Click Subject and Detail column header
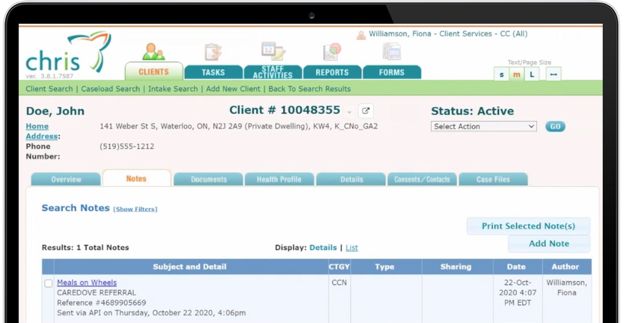Screen dimensions: 624x323 click(190, 267)
